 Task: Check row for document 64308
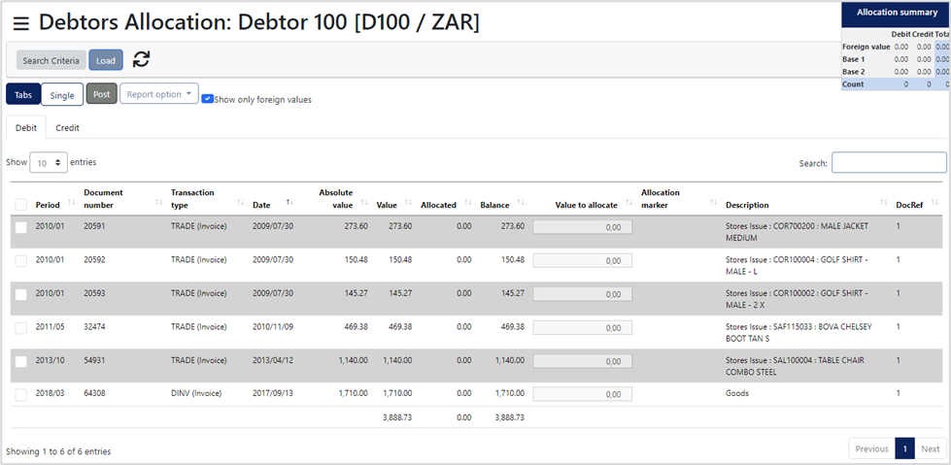21,395
